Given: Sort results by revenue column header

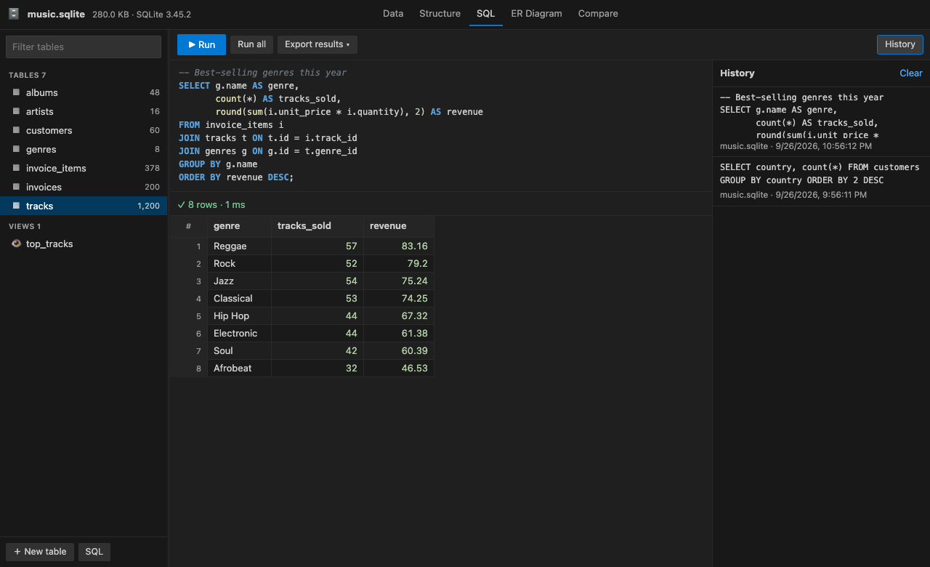Looking at the screenshot, I should point(399,226).
